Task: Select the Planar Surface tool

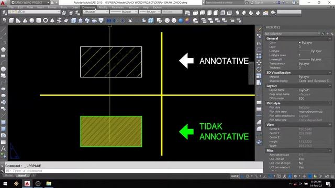Action: (66, 20)
